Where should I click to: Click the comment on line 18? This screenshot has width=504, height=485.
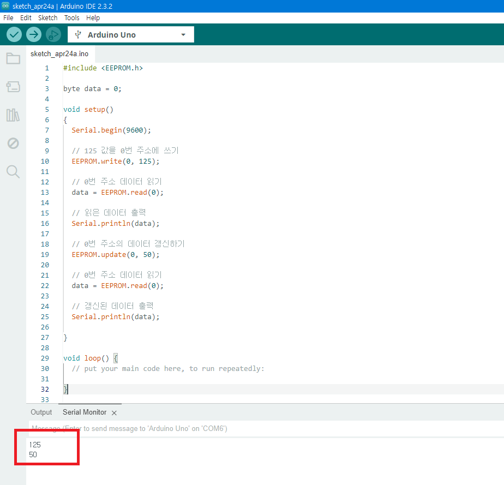coord(128,244)
